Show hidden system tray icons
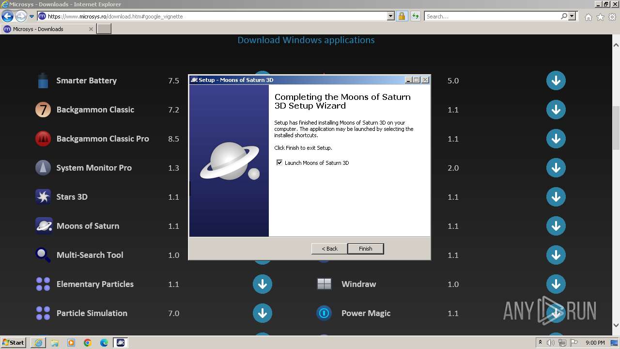Image resolution: width=620 pixels, height=349 pixels. pyautogui.click(x=540, y=343)
